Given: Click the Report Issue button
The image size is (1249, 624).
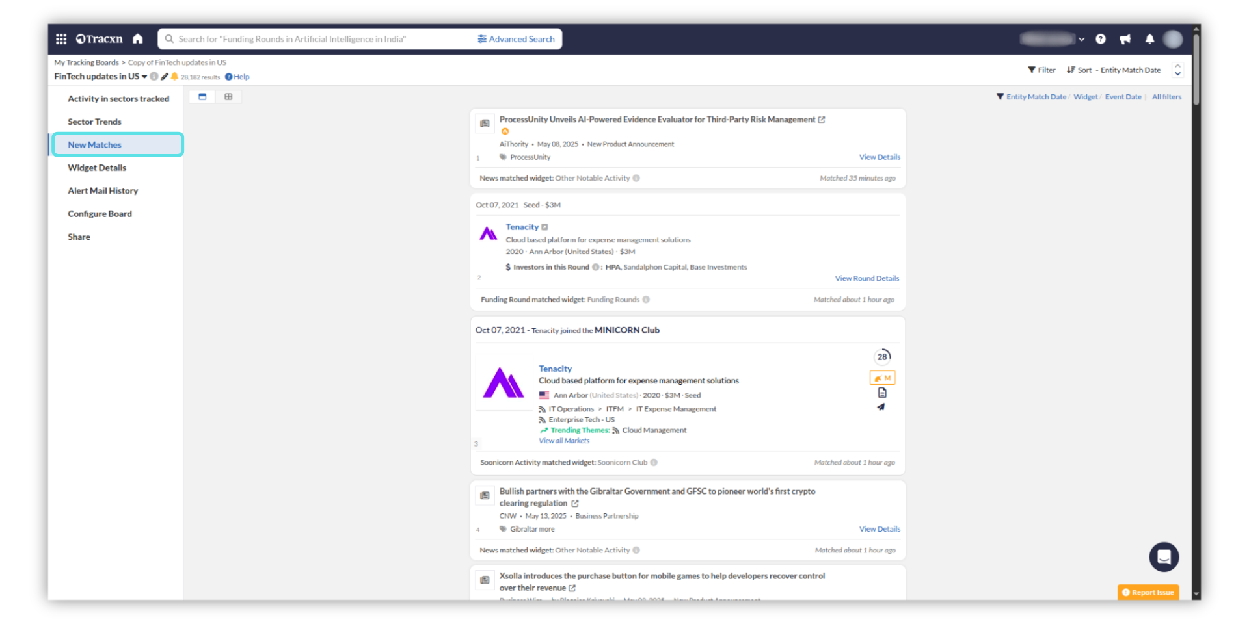Looking at the screenshot, I should (1148, 592).
